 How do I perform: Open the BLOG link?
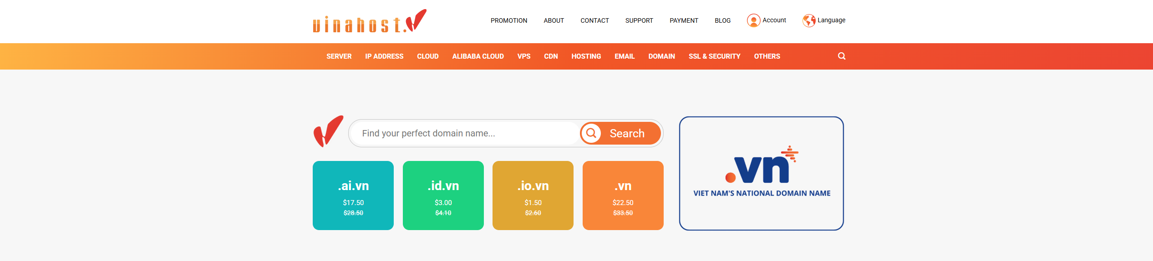(722, 20)
